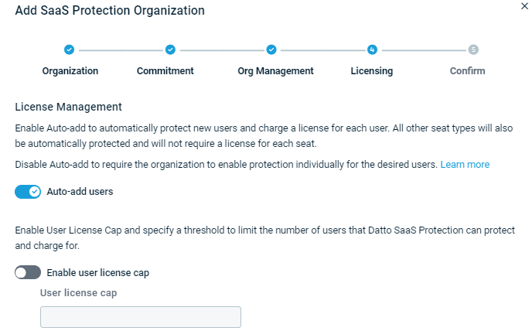Click the Enable user license cap label

[98, 272]
